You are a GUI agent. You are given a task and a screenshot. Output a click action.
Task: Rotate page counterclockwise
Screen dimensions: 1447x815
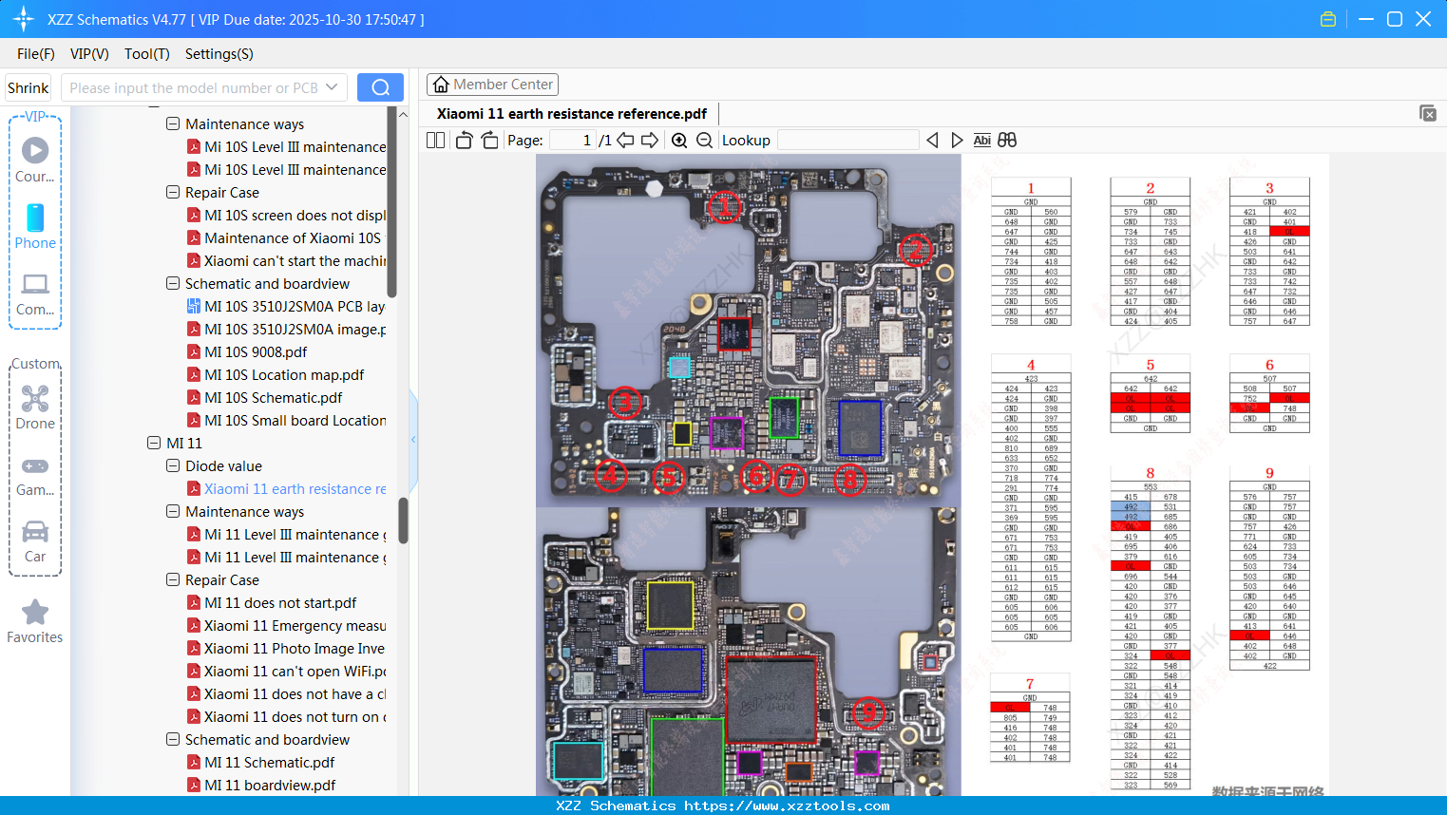coord(464,141)
